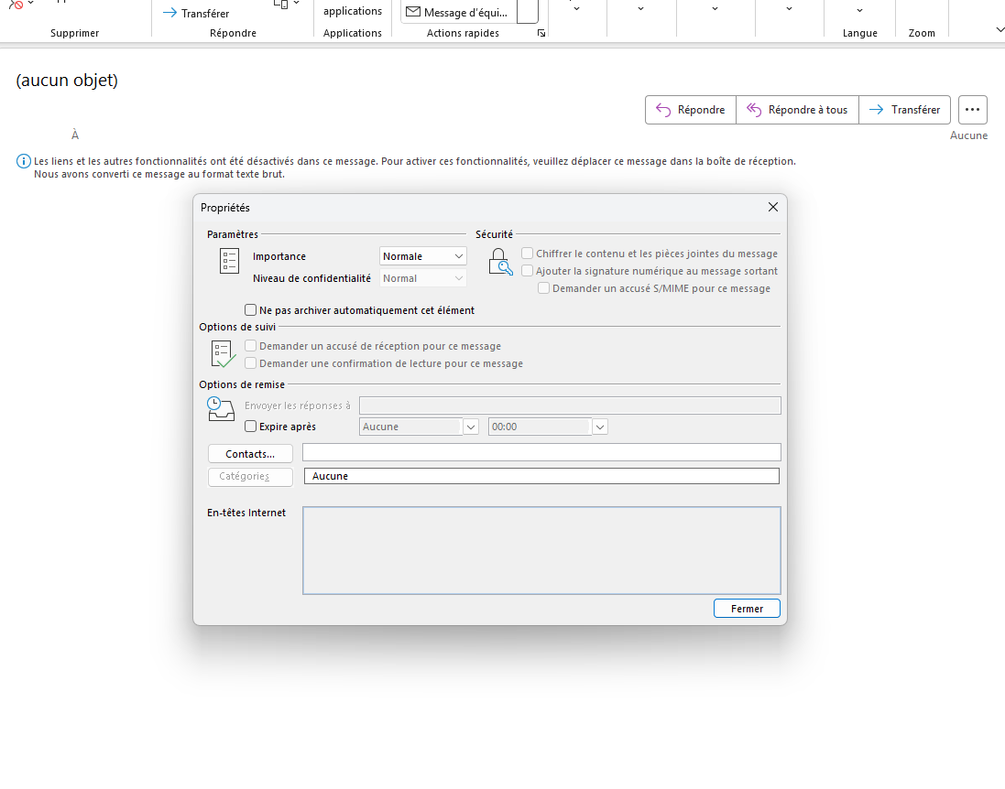
Task: Expand the expiration time 00:00 dropdown arrow
Action: coord(600,427)
